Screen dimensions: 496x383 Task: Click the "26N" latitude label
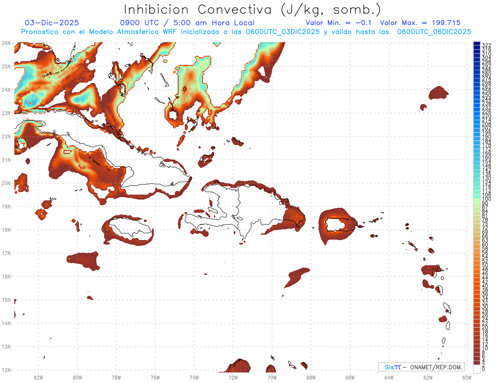click(6, 43)
